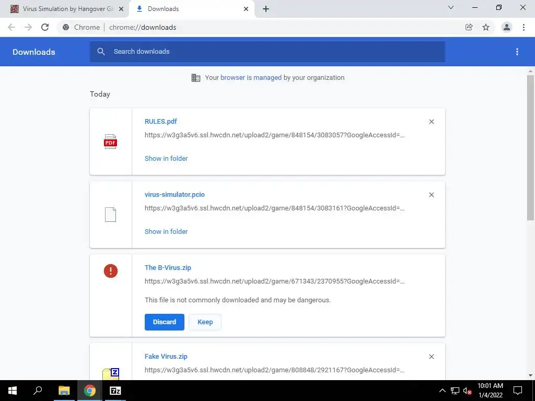Click the Fake Virus.zip source URL

[x=274, y=370]
